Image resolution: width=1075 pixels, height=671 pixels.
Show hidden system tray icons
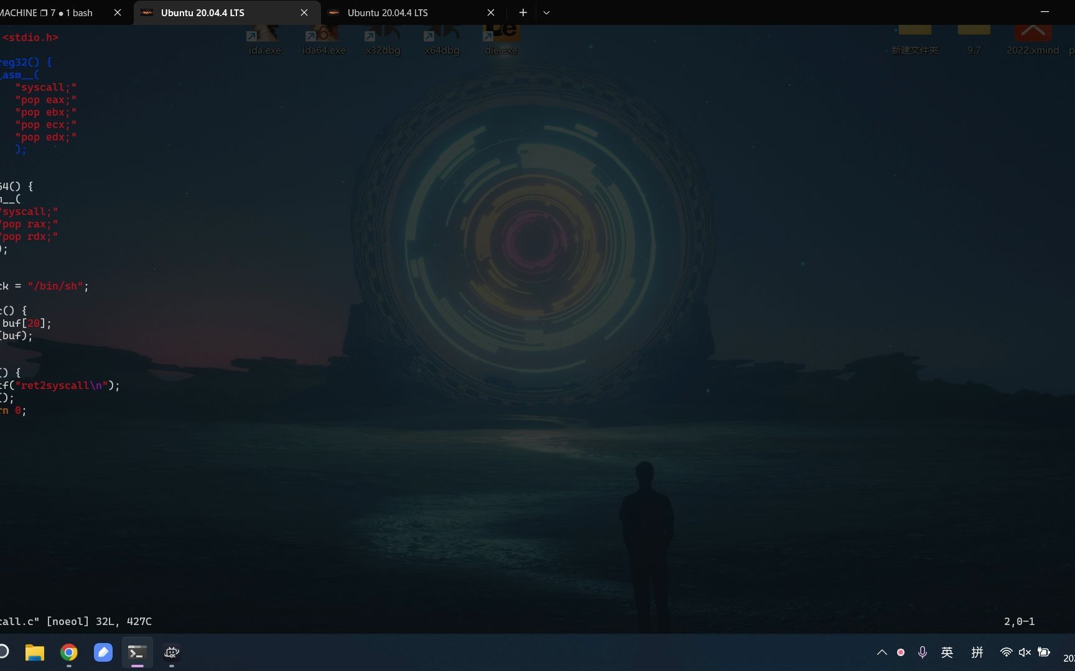pyautogui.click(x=882, y=652)
